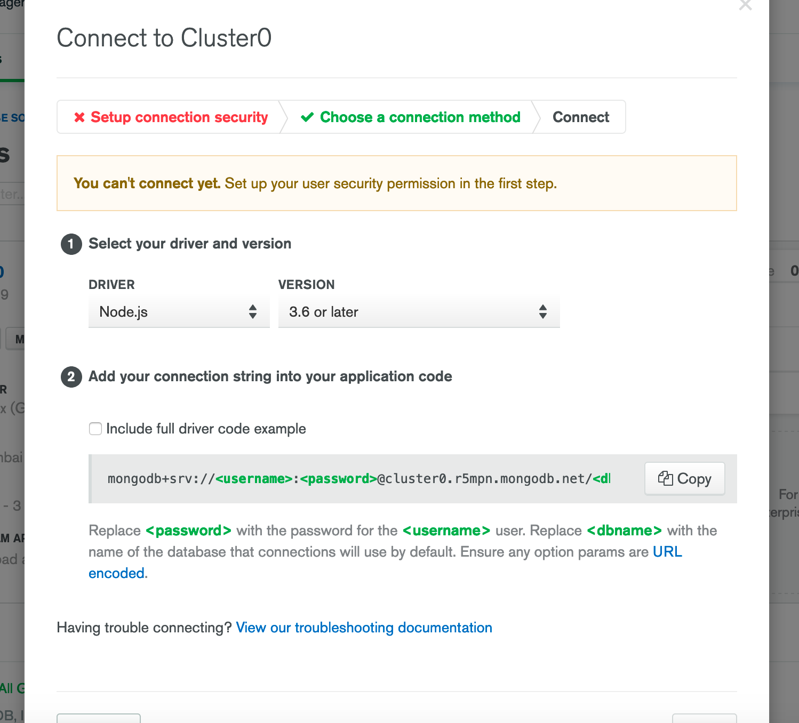This screenshot has width=799, height=723.
Task: Click the up-down arrows inside the VERSION selector
Action: pyautogui.click(x=543, y=312)
